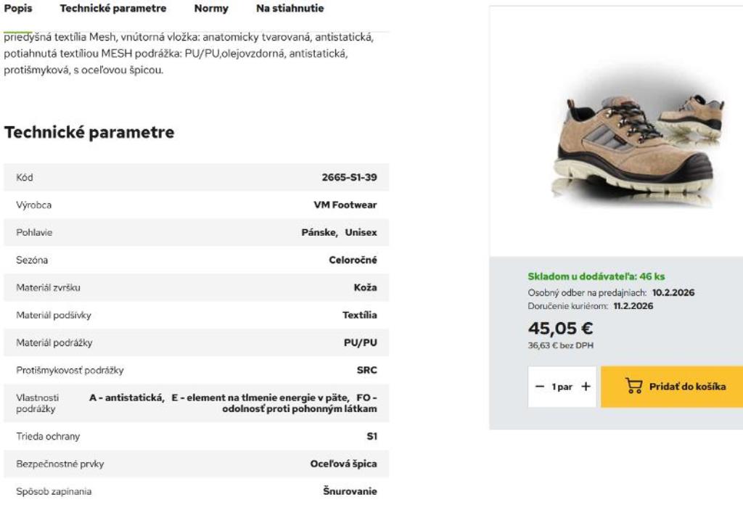This screenshot has width=743, height=505.
Task: Click the shopping cart icon
Action: pos(634,387)
